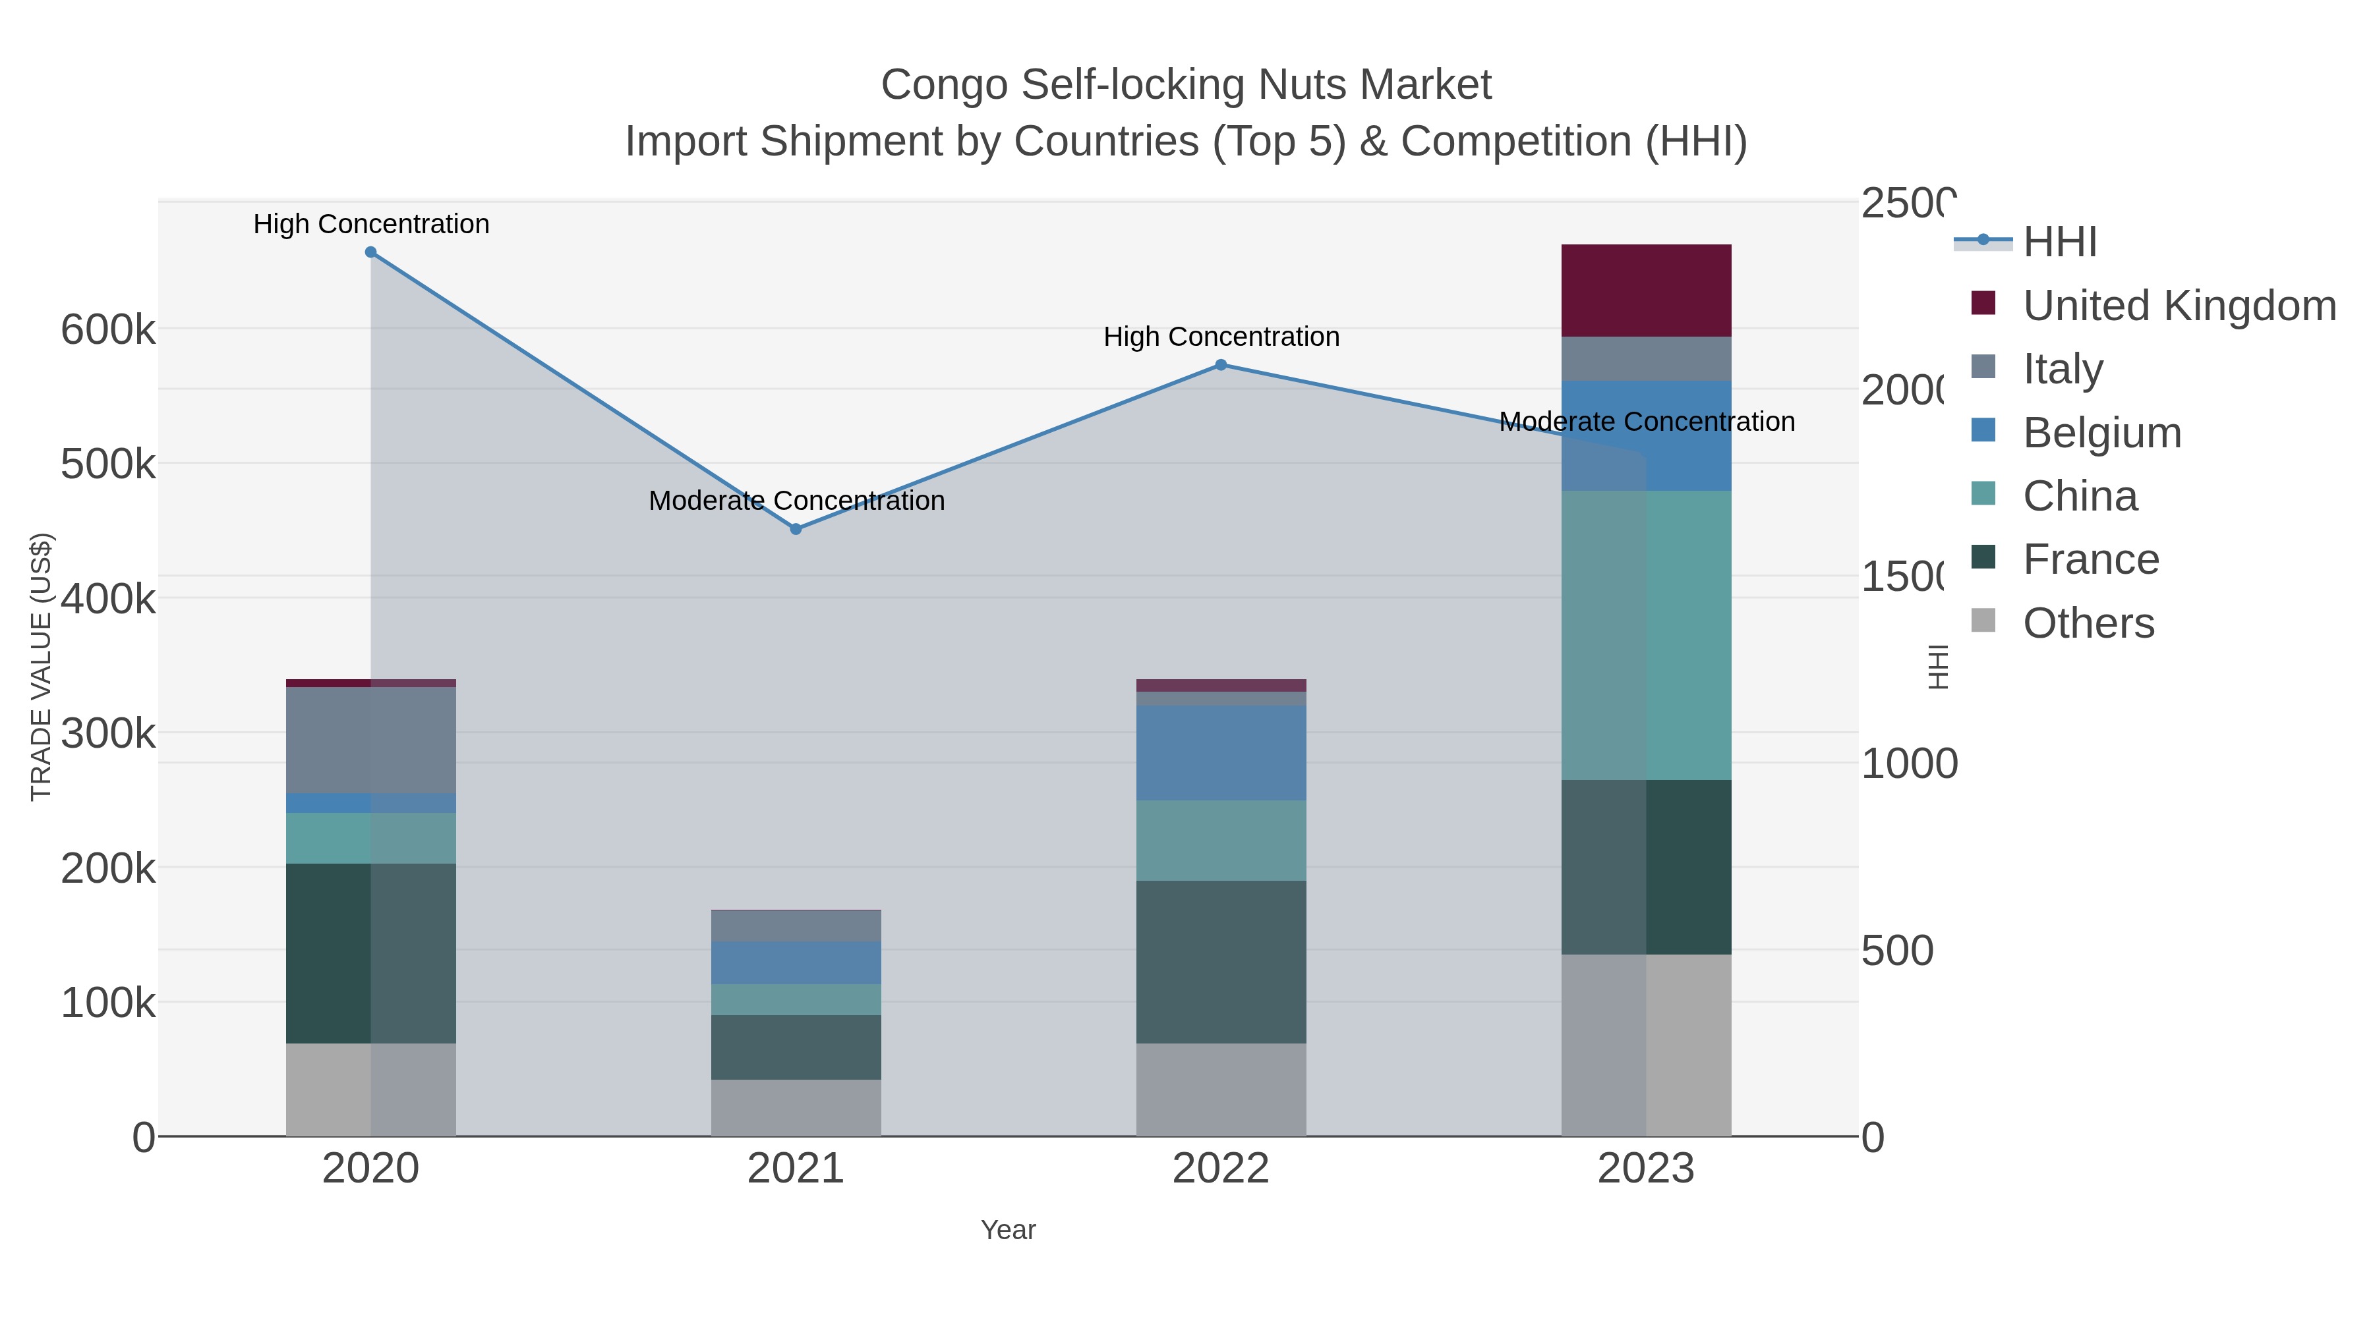The image size is (2373, 1334).
Task: Click the 2021 Others bar segment
Action: (x=796, y=1107)
